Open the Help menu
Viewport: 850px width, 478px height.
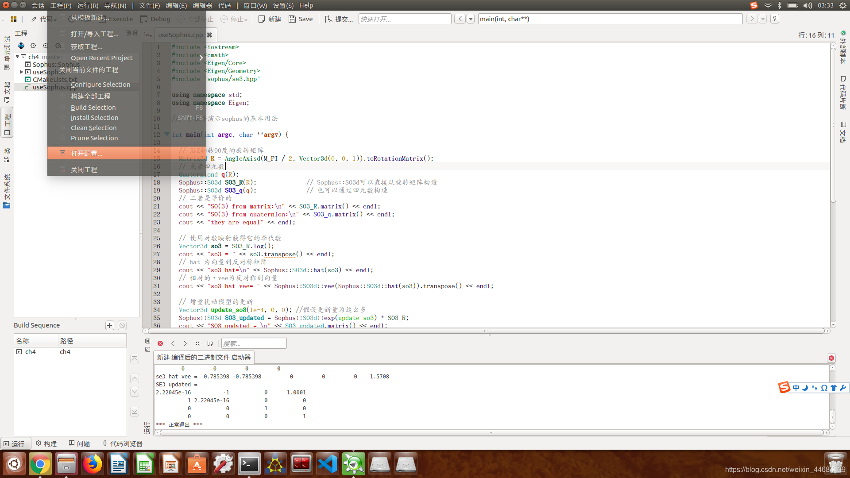click(x=306, y=5)
